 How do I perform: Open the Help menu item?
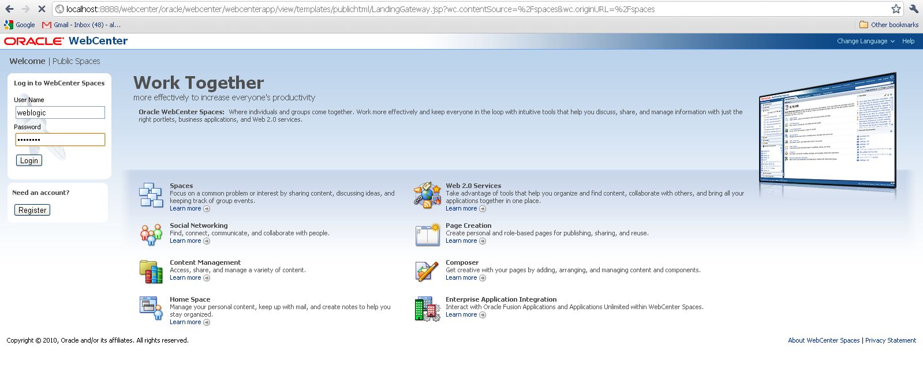point(908,41)
